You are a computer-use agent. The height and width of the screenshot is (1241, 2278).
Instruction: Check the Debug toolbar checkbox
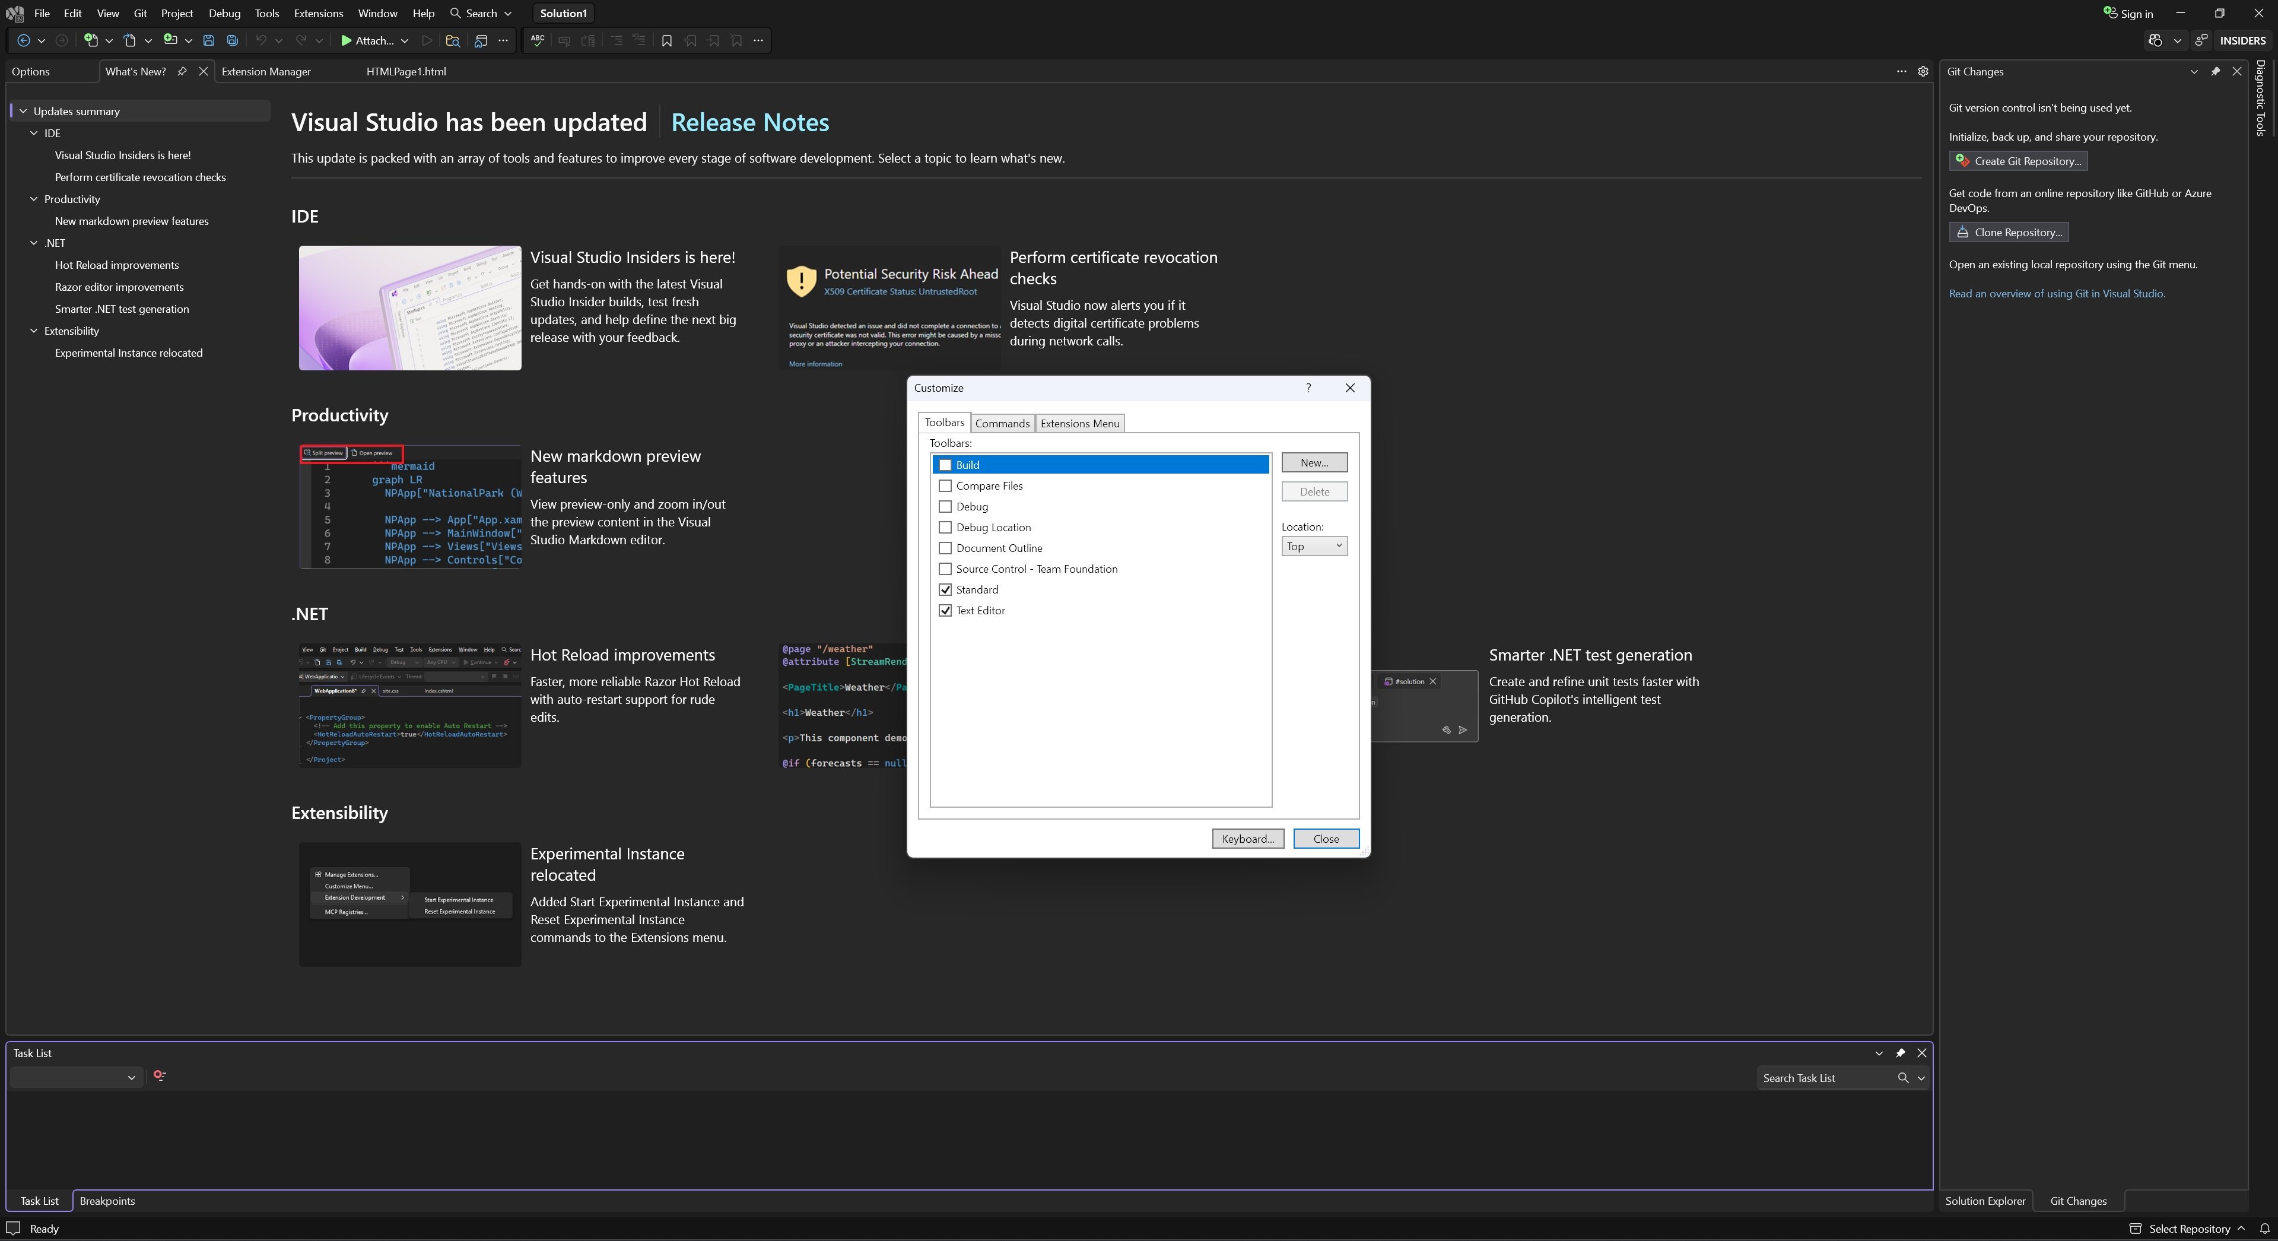click(x=945, y=506)
